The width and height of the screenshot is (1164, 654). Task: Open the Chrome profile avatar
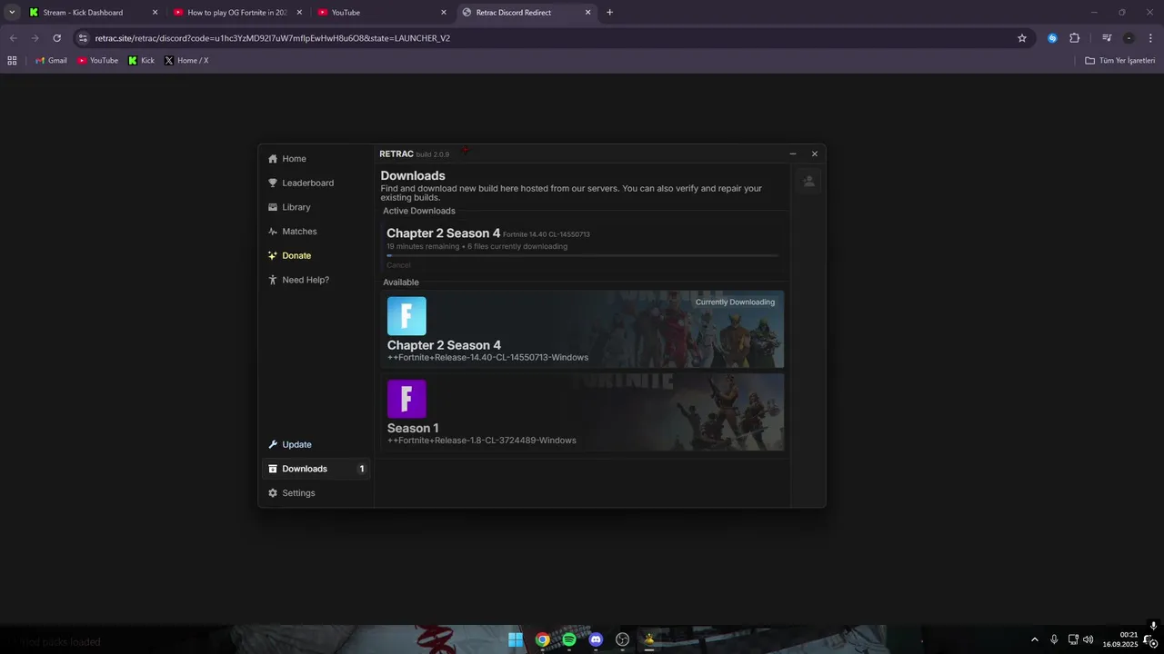pos(1129,38)
